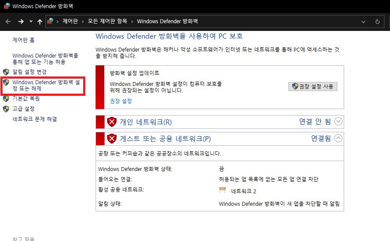Collapse the 공용 네트워크 section chevron
Image resolution: width=390 pixels, height=241 pixels.
tap(338, 138)
